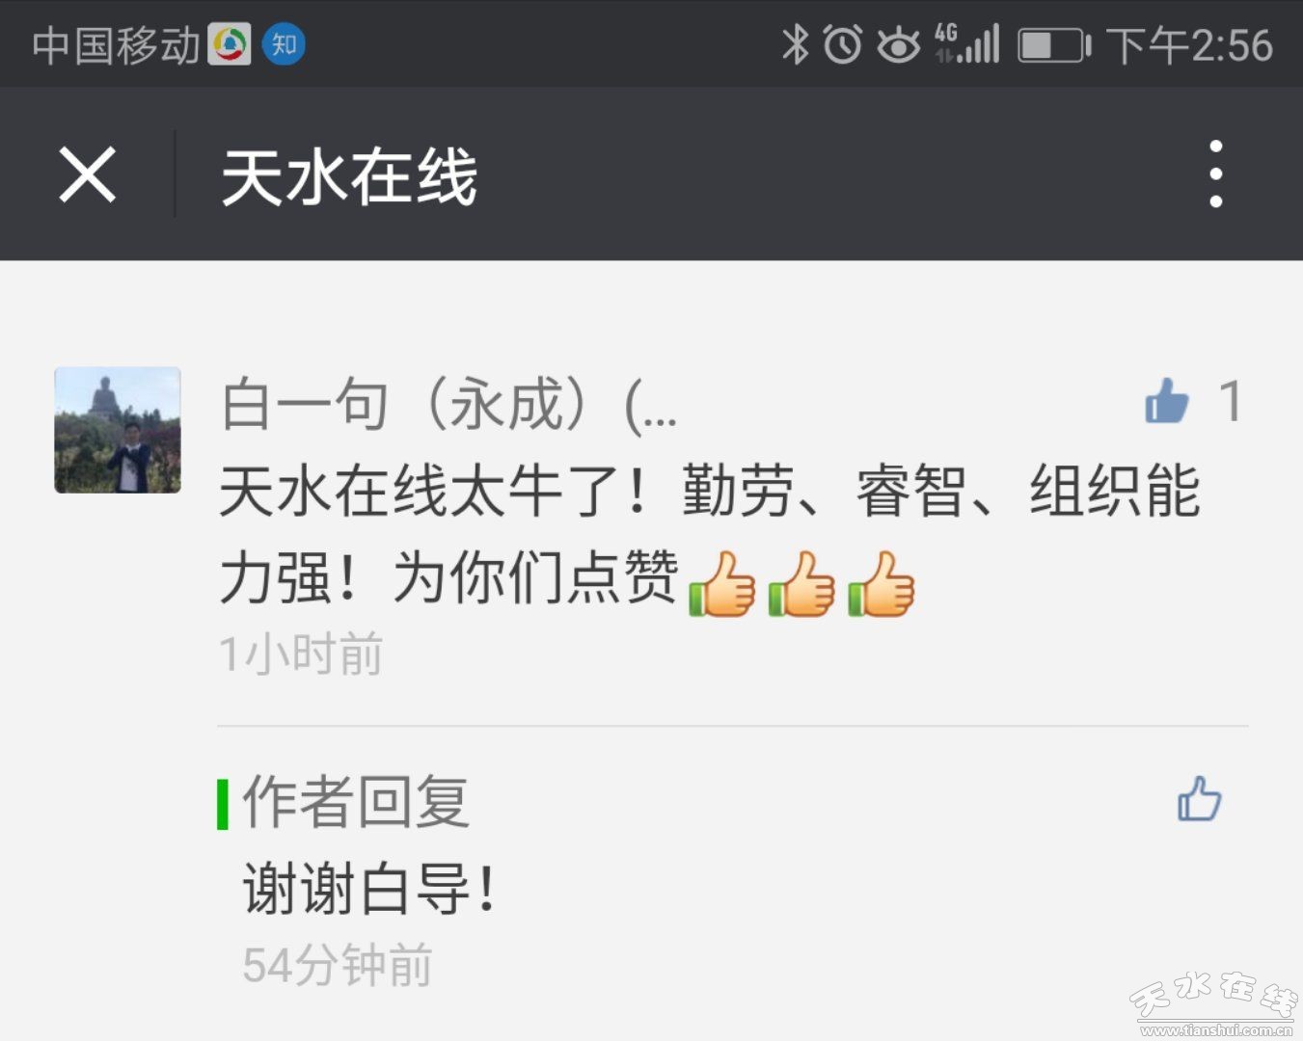Tap the status bar clock 下午2:56
The image size is (1303, 1041).
1189,45
